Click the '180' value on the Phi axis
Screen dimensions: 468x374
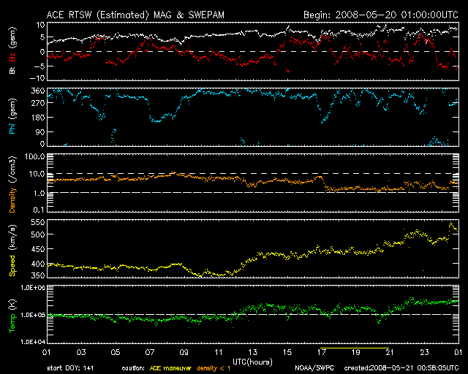point(38,118)
